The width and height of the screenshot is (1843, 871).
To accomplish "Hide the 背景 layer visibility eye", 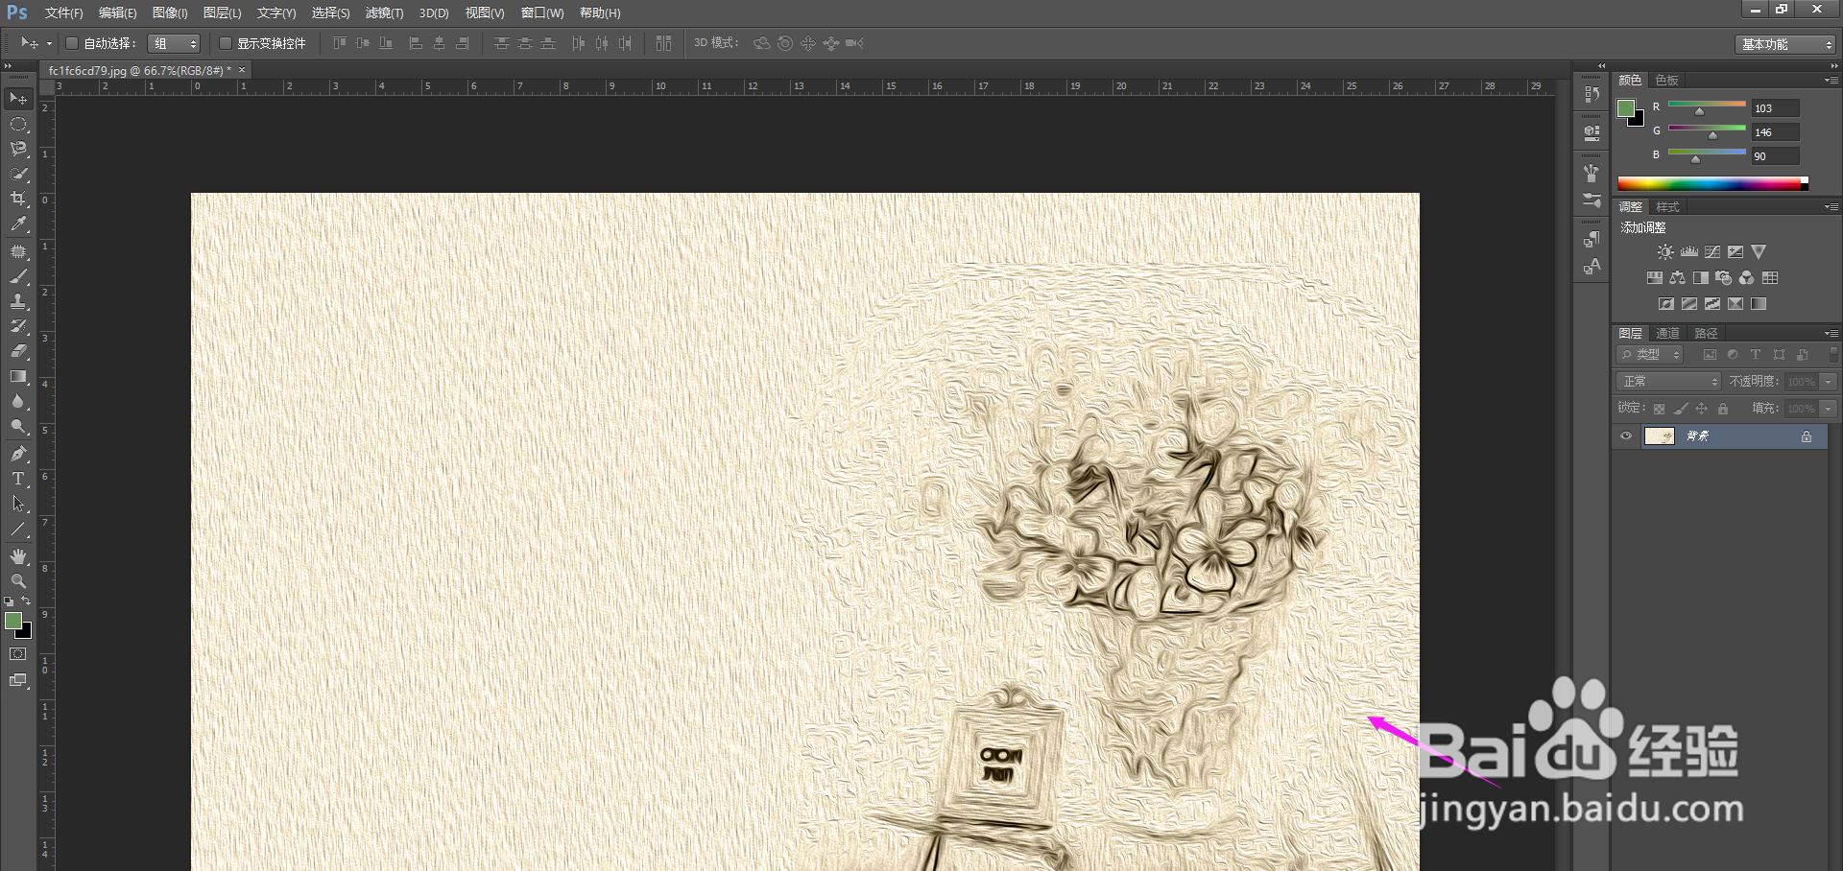I will pos(1626,436).
